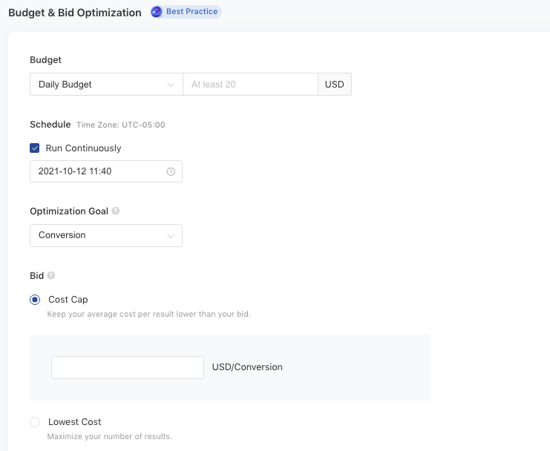The height and width of the screenshot is (451, 550).
Task: Click the Cost Cap label
Action: pos(68,300)
